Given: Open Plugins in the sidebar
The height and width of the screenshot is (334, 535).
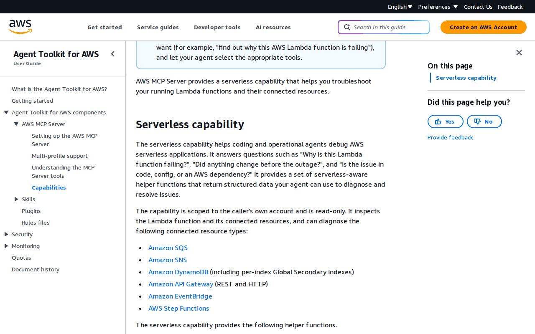Looking at the screenshot, I should (x=31, y=211).
